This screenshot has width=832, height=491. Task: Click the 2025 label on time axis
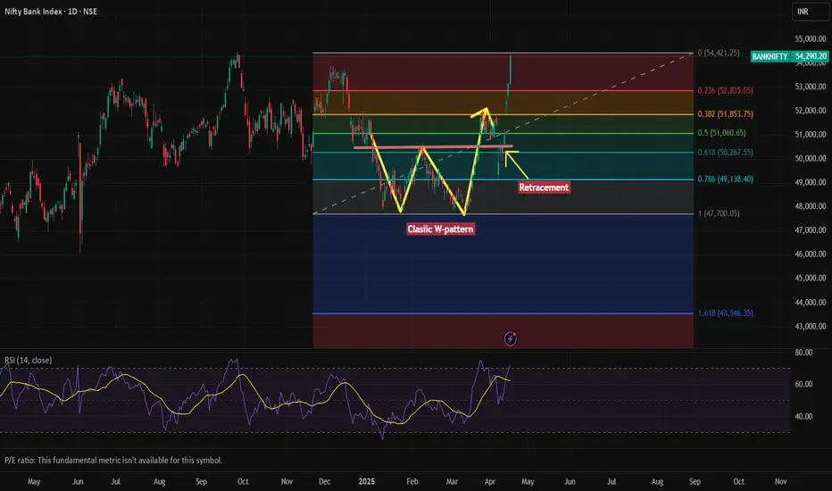(367, 481)
